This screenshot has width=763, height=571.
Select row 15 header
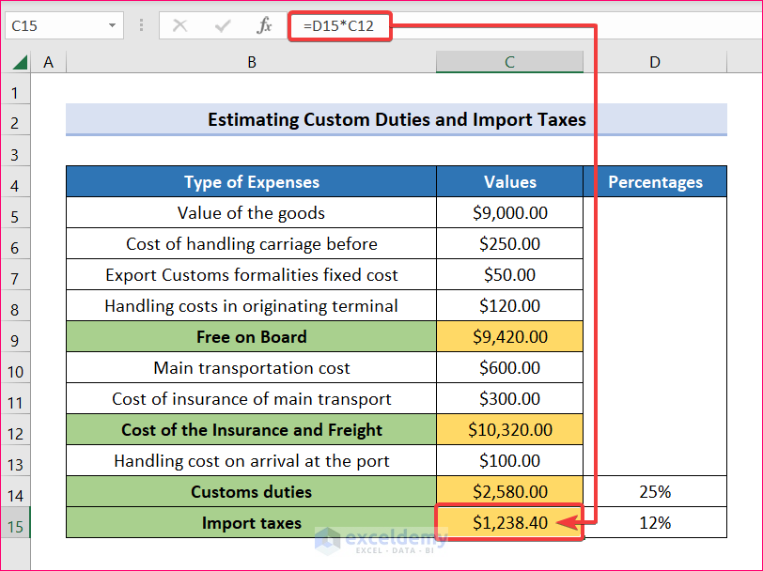(15, 525)
